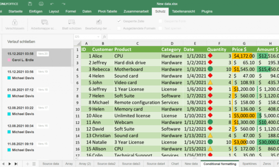
Task: Add a new sheet with plus icon
Action: (28, 164)
